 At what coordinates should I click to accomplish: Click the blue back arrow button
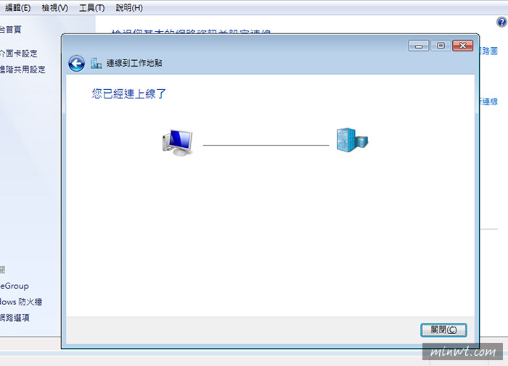[x=76, y=64]
